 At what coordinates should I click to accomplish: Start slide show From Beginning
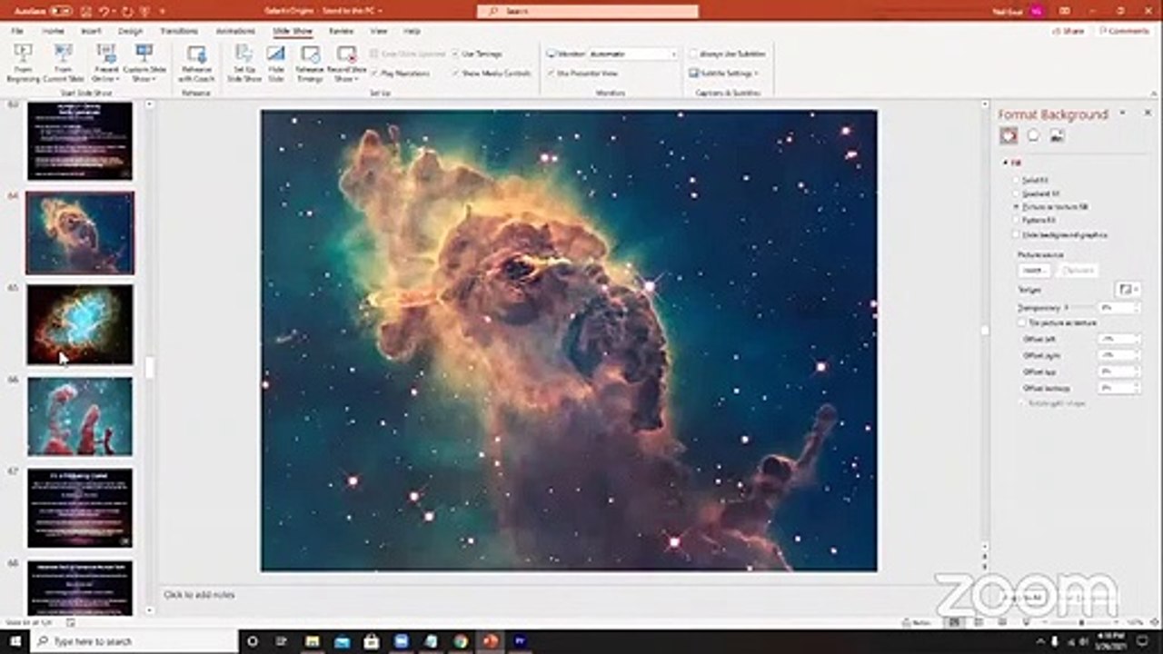pyautogui.click(x=24, y=63)
